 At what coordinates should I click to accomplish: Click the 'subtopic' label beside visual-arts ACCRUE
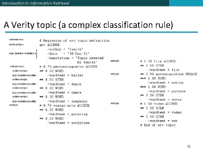coord(14,105)
